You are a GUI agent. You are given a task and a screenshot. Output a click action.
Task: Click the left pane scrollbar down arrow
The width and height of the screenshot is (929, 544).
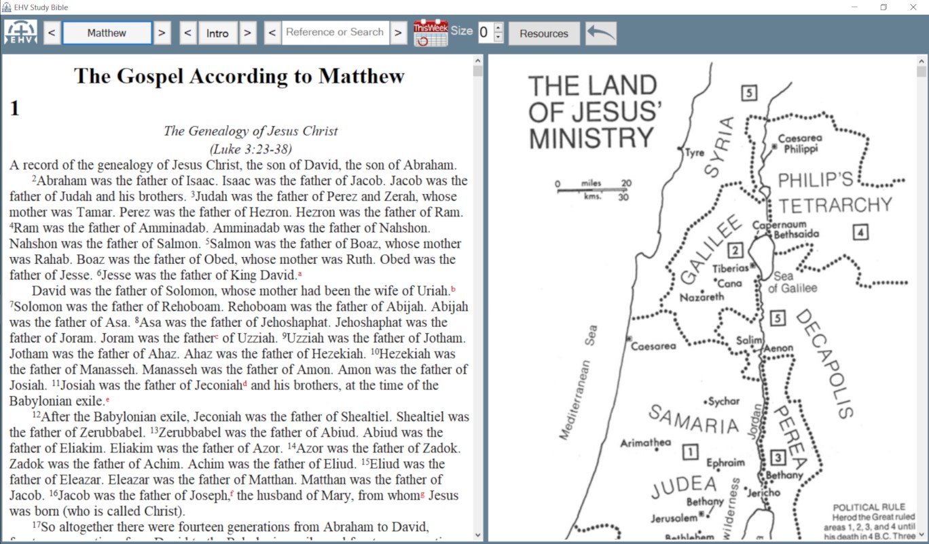point(477,535)
